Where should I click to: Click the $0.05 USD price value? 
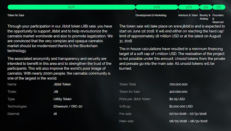pyautogui.click(x=177, y=99)
